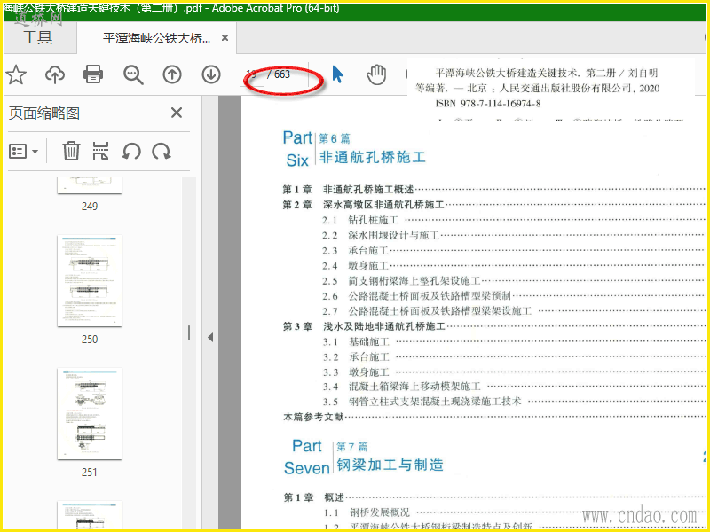The image size is (710, 532).
Task: Close the page thumbnails panel
Action: (177, 113)
